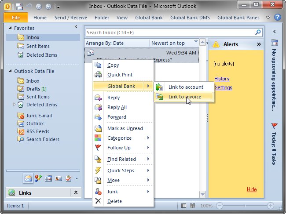Image resolution: width=286 pixels, height=214 pixels.
Task: Select Link to invoice submenu item
Action: pyautogui.click(x=183, y=97)
